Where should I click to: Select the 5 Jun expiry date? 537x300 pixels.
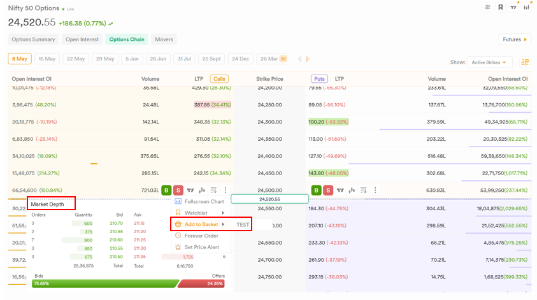(x=132, y=59)
